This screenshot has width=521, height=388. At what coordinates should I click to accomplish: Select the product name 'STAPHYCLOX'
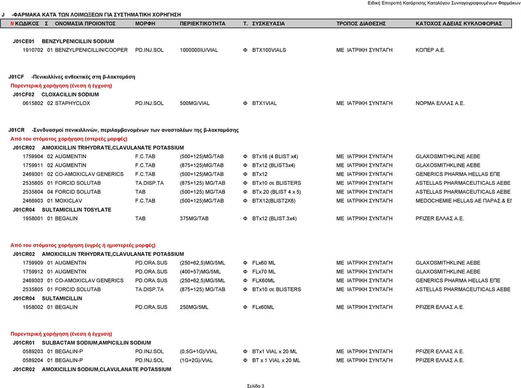point(72,103)
